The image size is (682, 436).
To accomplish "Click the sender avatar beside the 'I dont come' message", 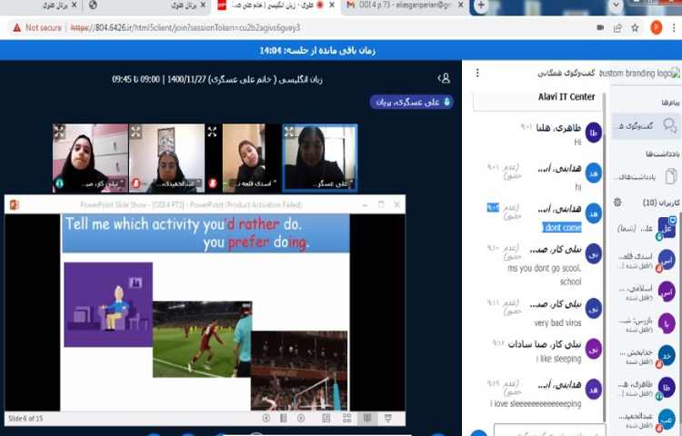I will point(593,213).
